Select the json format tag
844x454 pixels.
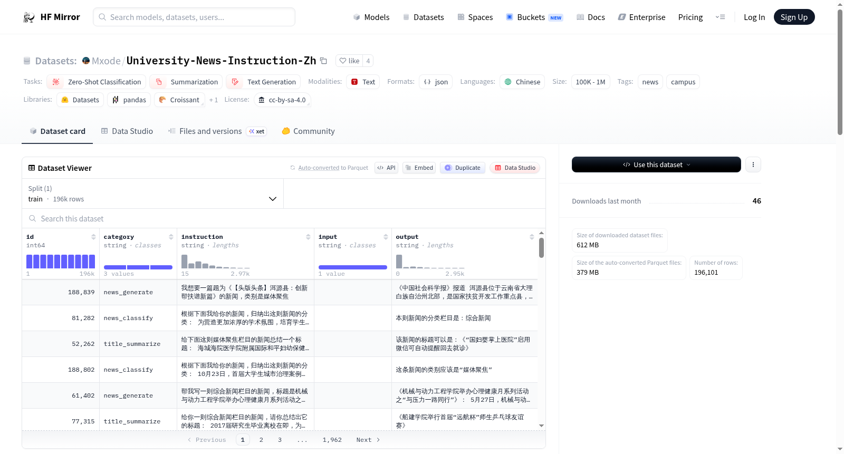pyautogui.click(x=436, y=82)
